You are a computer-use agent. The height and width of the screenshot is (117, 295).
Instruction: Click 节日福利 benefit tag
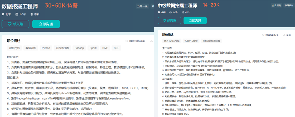tap(289, 6)
